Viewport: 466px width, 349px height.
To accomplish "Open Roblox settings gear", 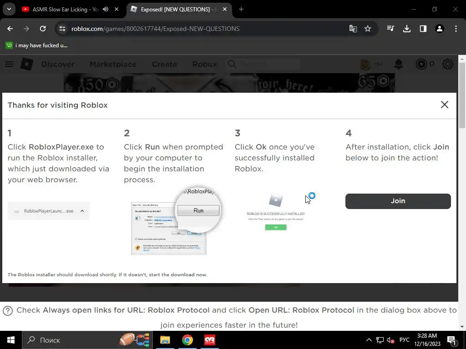I will 448,64.
